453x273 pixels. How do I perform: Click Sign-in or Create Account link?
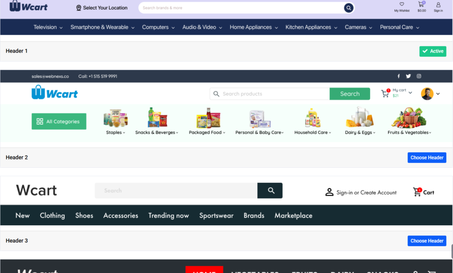pyautogui.click(x=366, y=193)
